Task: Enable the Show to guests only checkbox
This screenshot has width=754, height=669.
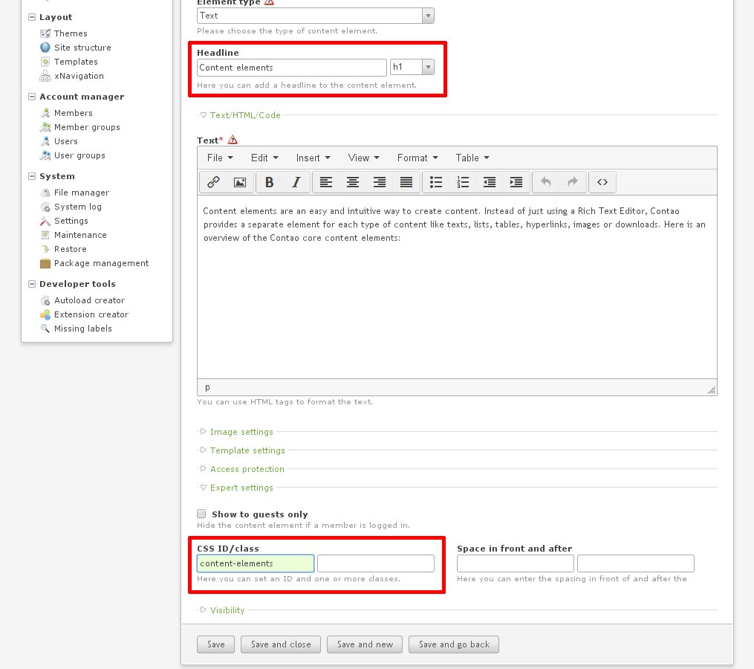Action: click(x=201, y=514)
